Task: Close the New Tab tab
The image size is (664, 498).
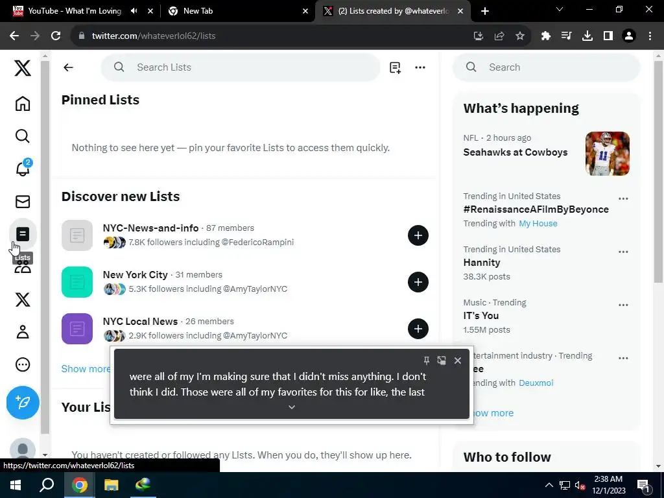Action: pyautogui.click(x=305, y=11)
